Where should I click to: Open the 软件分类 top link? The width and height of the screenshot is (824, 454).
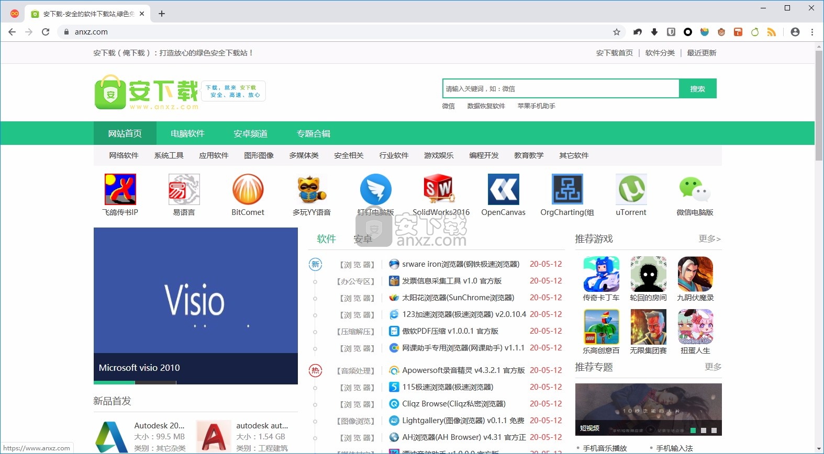660,53
